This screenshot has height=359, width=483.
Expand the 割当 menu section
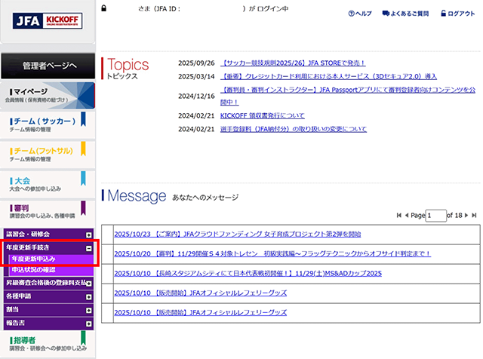pos(89,309)
